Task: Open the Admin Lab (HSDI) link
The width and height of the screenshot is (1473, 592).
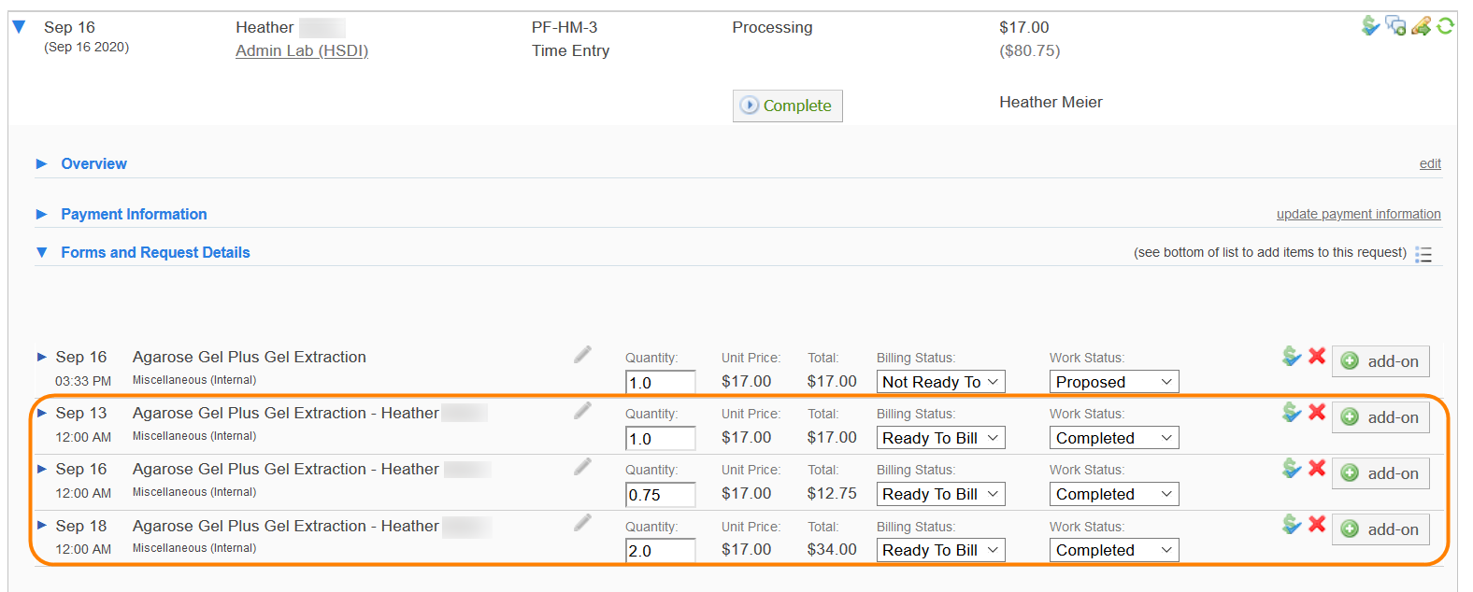Action: tap(302, 50)
